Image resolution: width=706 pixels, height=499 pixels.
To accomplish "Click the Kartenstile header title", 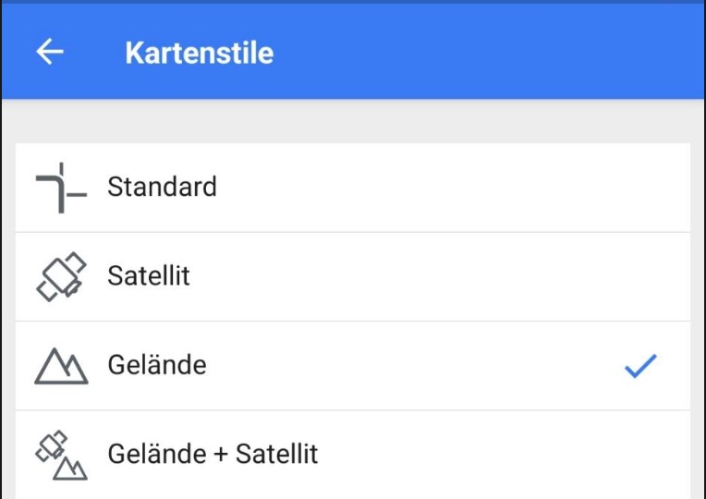I will pos(199,53).
